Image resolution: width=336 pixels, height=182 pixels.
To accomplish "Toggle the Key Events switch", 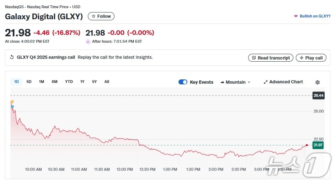I will (x=183, y=82).
